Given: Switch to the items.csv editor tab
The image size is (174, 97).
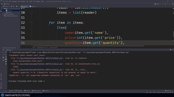Looking at the screenshot, I should point(33,6).
